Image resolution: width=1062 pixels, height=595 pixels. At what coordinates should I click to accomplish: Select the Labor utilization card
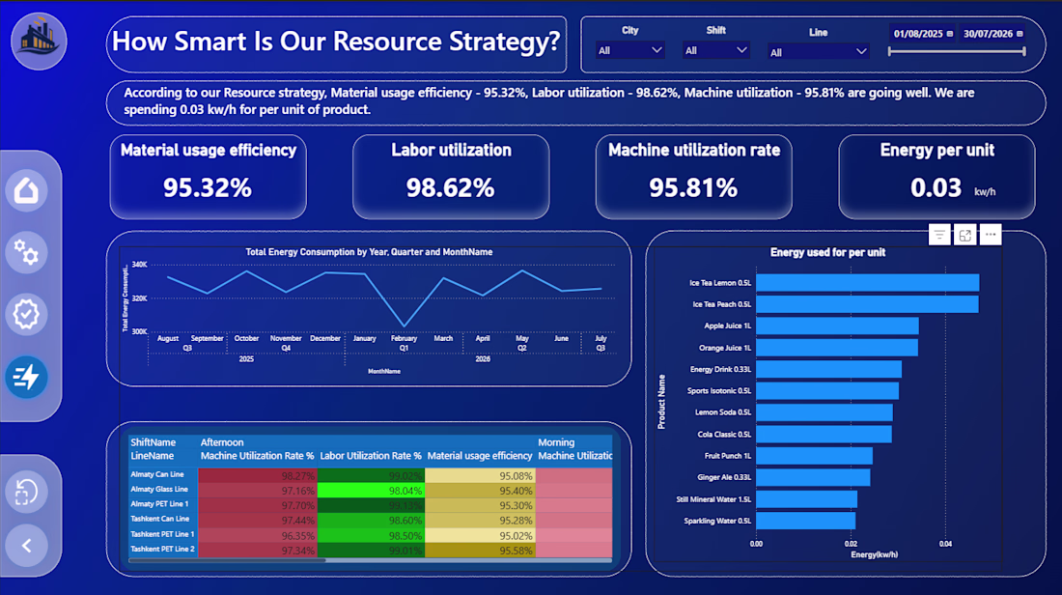coord(451,177)
